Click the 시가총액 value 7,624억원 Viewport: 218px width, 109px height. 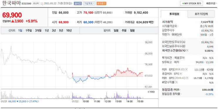pos(207,22)
